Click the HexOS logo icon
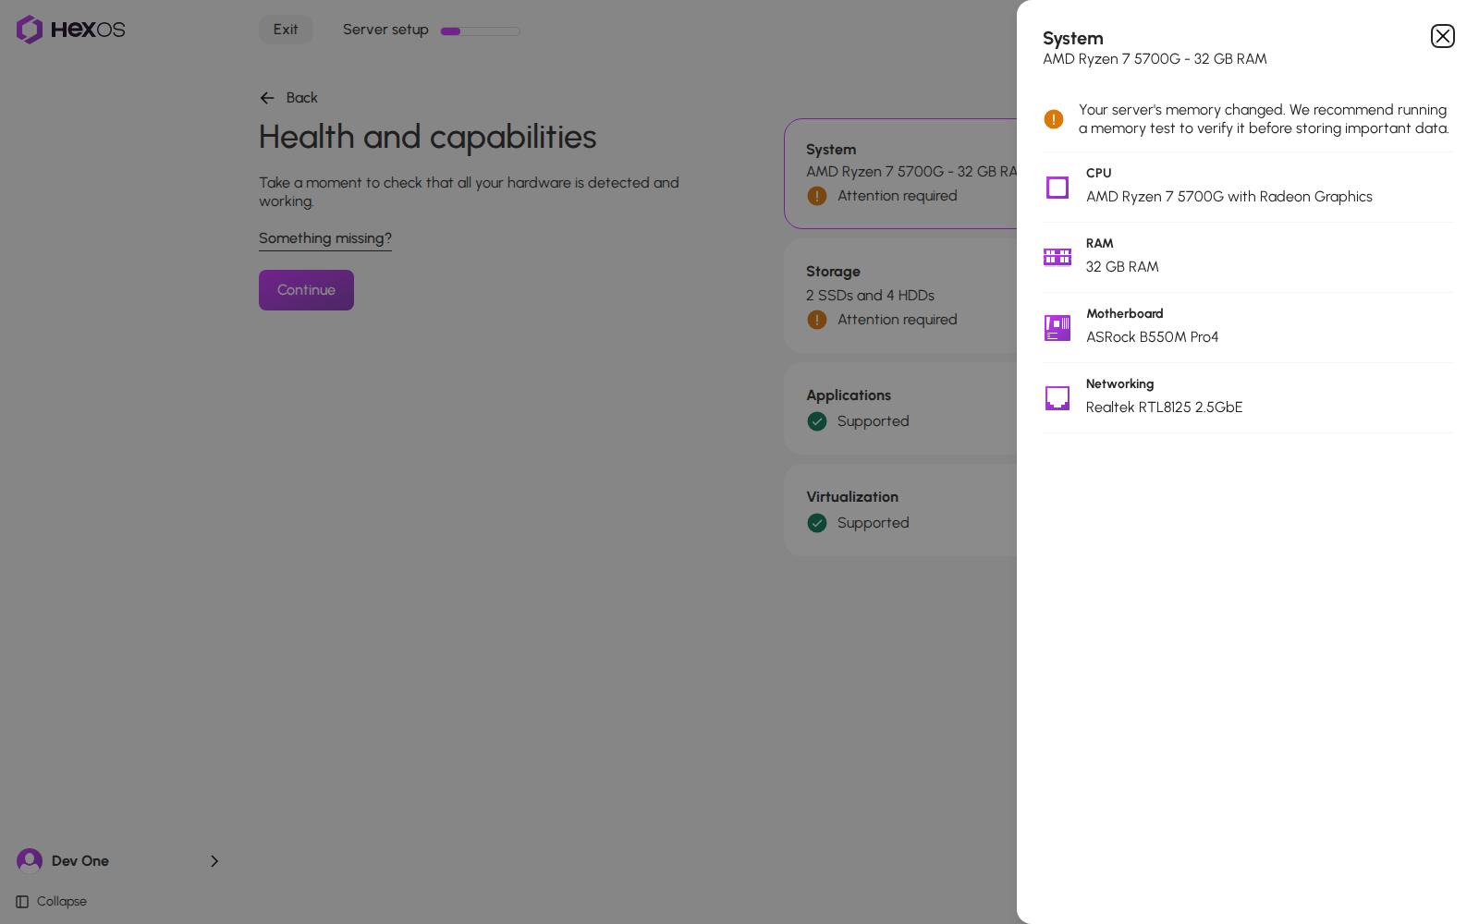 pyautogui.click(x=30, y=30)
